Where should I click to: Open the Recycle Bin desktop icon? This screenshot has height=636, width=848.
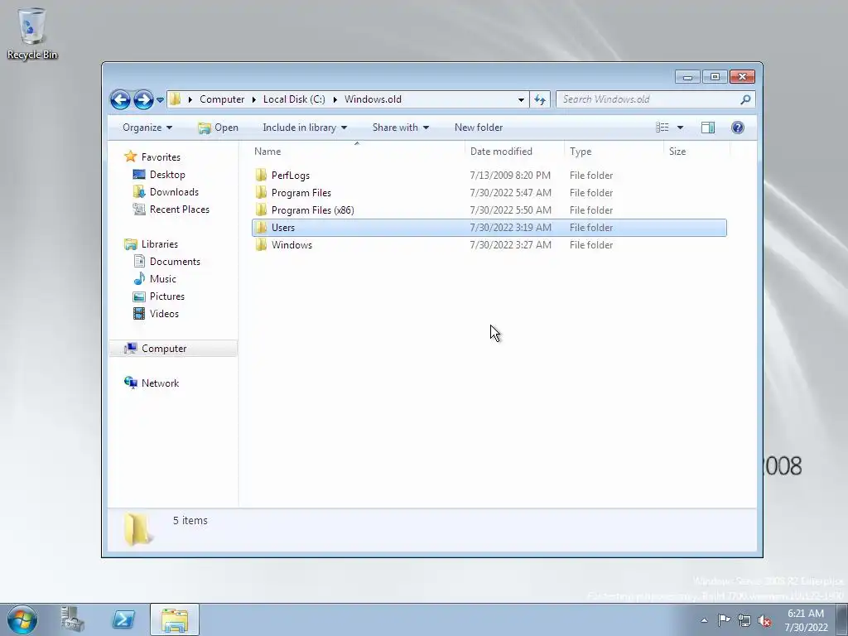pos(32,33)
